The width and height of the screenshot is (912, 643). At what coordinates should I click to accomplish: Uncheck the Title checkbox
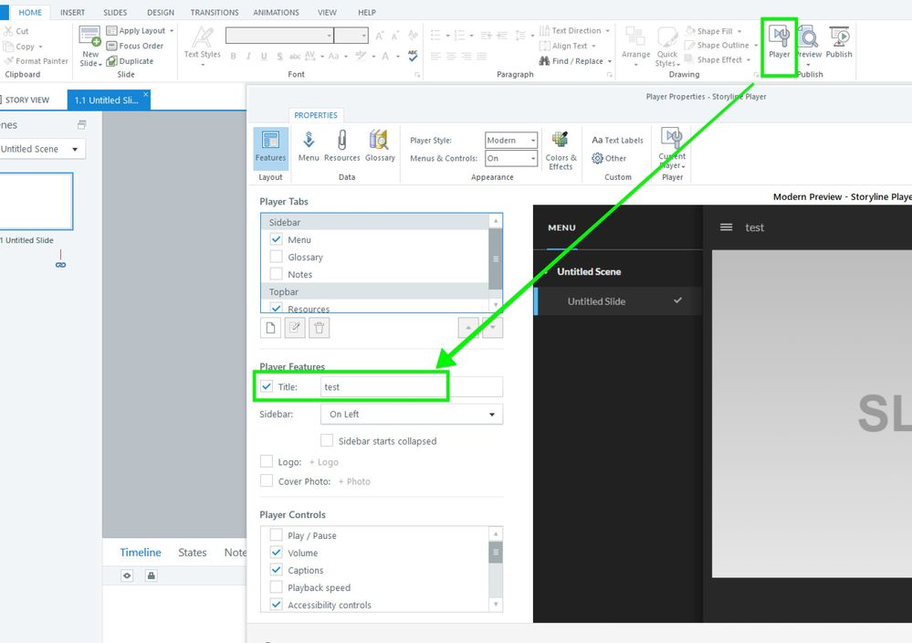click(x=267, y=387)
